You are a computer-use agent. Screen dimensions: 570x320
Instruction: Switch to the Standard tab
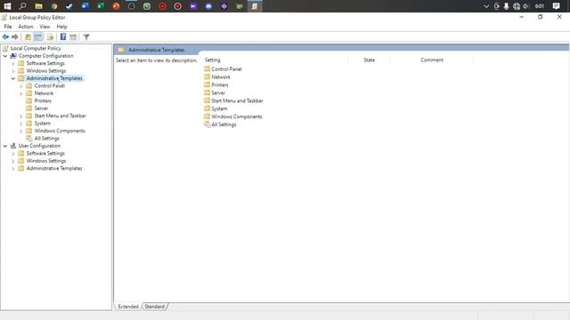click(154, 307)
